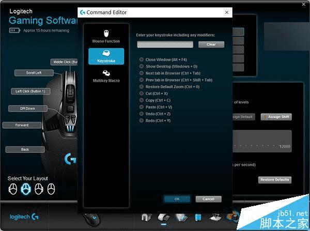Click the Logitech G logo at the bottom left
Viewport: 310px width, 231px height.
click(x=24, y=217)
